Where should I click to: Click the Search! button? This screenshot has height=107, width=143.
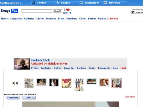tap(57, 11)
